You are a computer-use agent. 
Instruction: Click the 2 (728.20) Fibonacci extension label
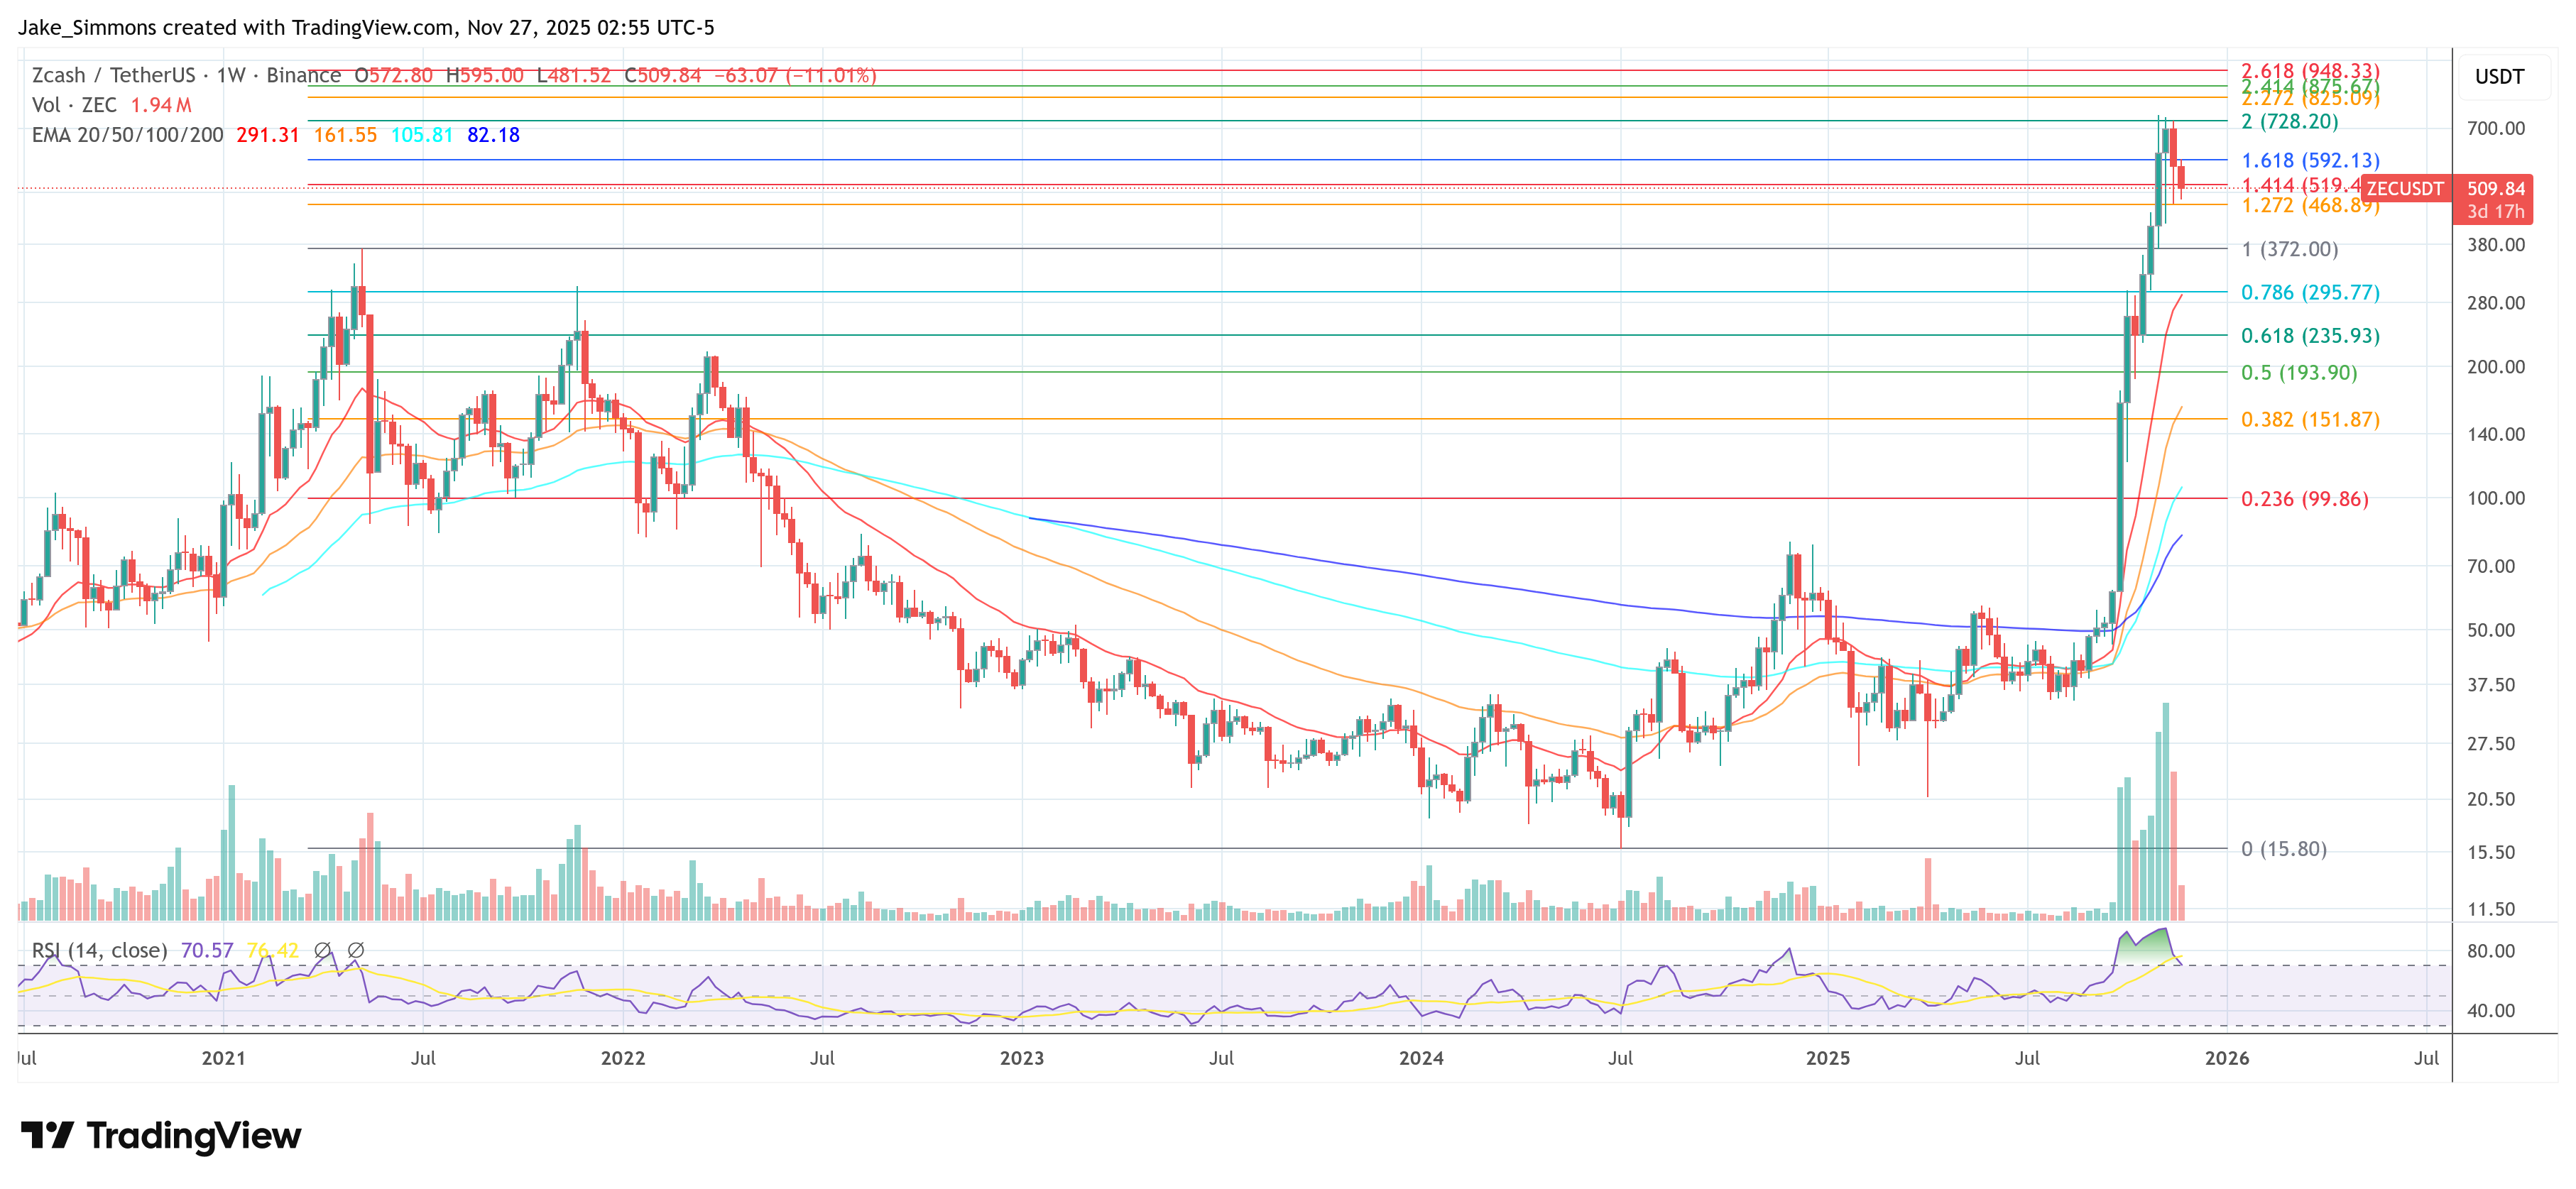pyautogui.click(x=2289, y=122)
